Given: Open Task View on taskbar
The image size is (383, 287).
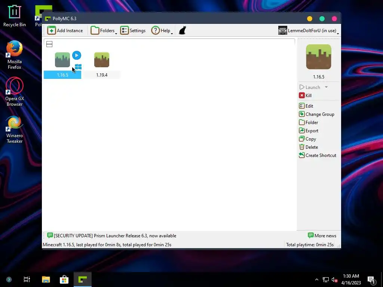Looking at the screenshot, I should click(27, 280).
